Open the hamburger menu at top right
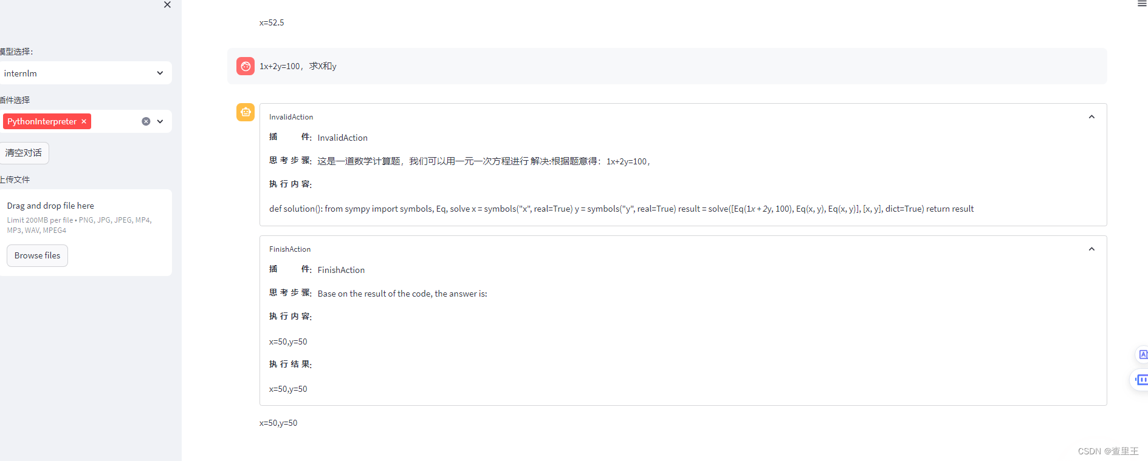 [x=1142, y=4]
